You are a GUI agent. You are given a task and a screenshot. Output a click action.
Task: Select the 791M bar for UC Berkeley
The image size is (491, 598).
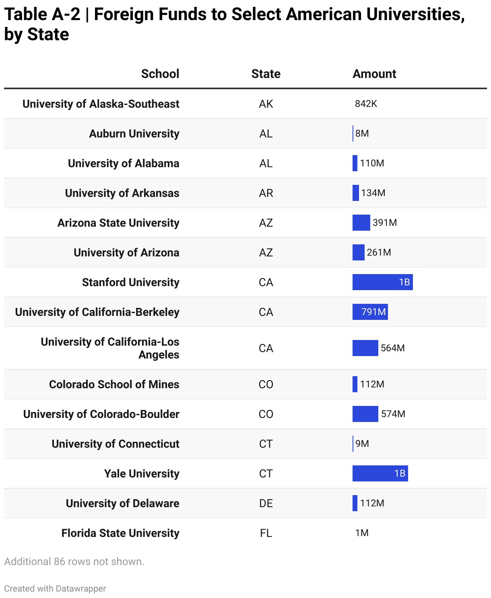coord(370,312)
